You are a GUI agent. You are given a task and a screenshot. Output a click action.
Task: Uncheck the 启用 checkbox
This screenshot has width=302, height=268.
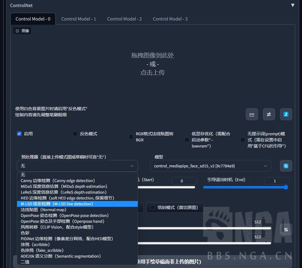(x=19, y=134)
